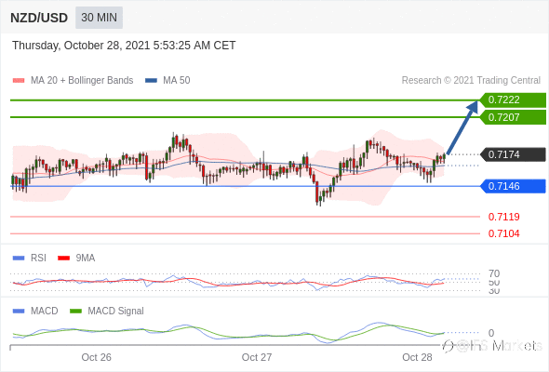Click the IFS Markets watermark logo
549x372 pixels.
point(492,346)
